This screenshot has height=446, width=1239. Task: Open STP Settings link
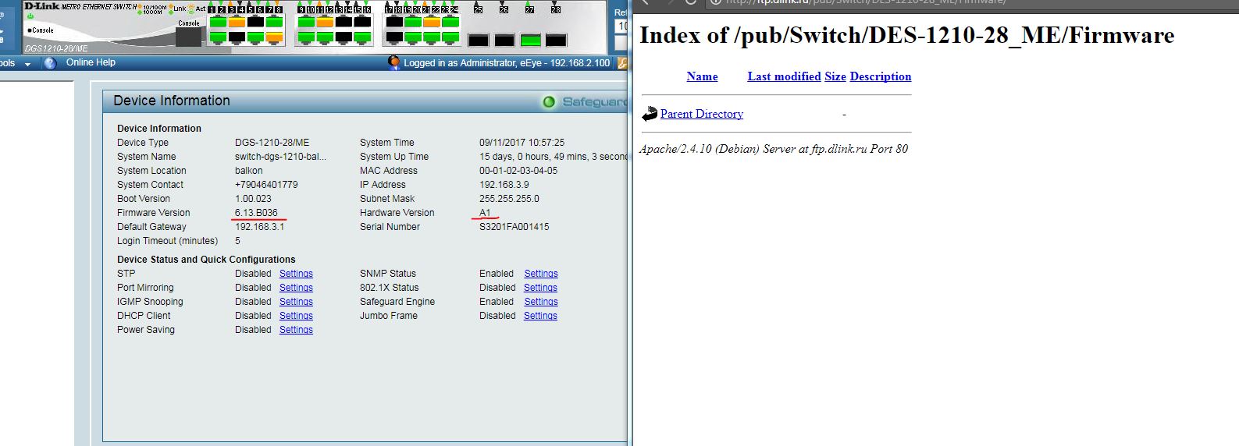coord(296,274)
